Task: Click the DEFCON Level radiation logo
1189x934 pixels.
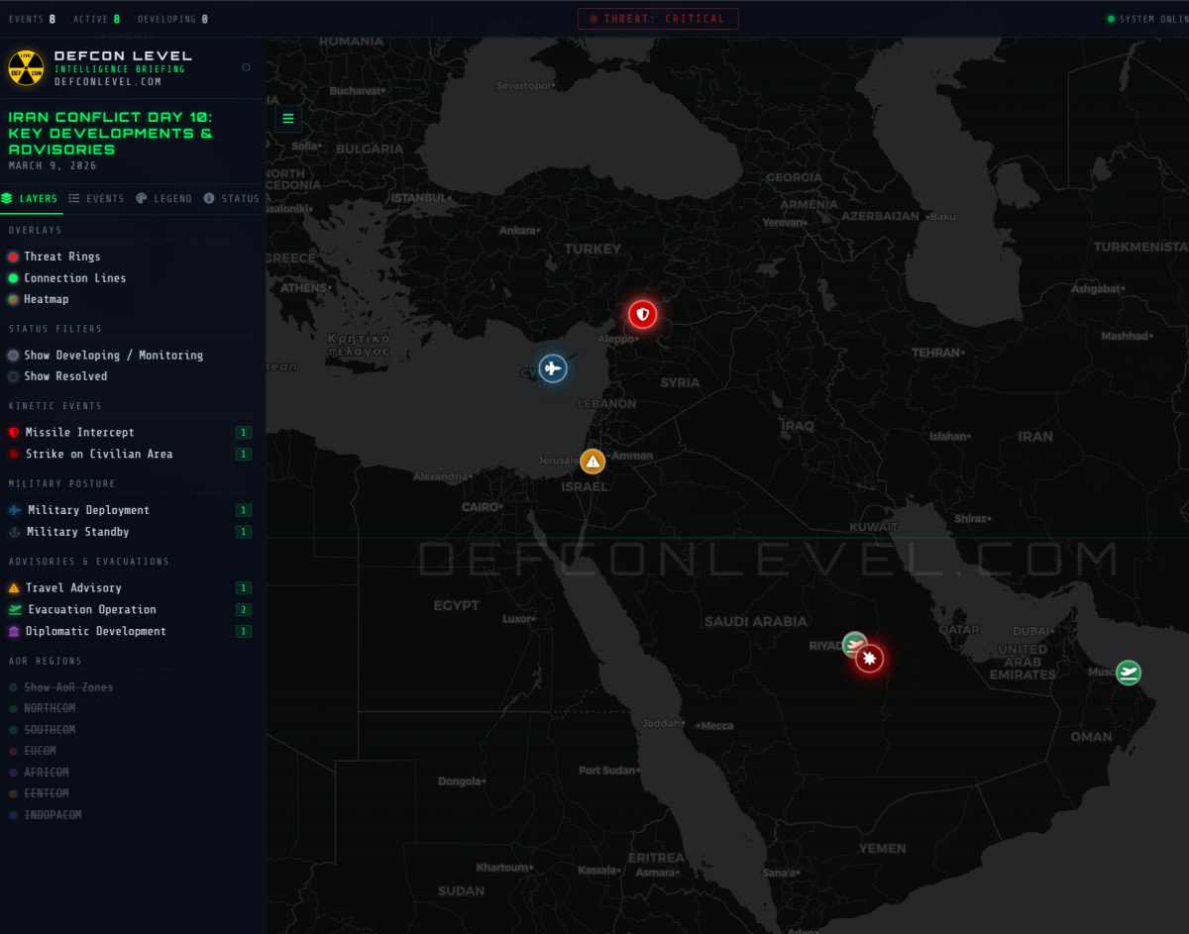Action: 26,67
